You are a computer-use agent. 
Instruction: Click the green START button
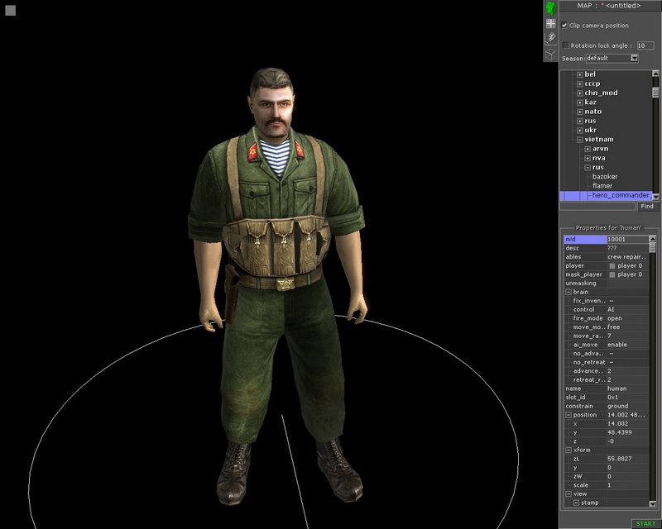(645, 523)
